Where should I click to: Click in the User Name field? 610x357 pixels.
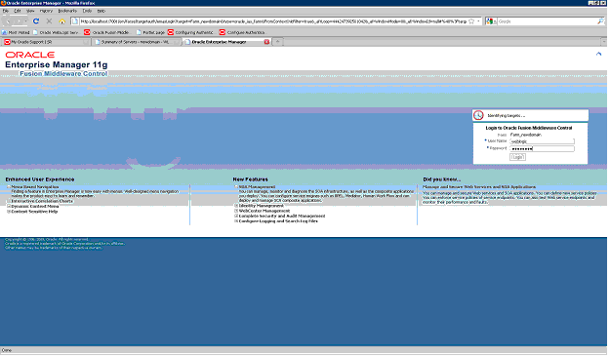click(x=542, y=141)
